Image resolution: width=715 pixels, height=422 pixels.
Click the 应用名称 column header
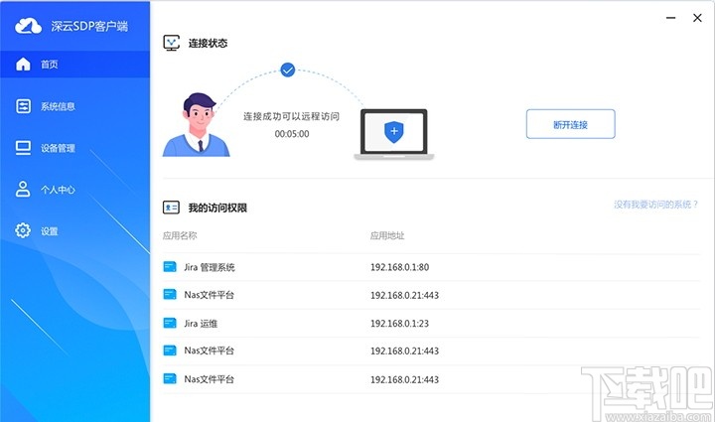click(180, 235)
